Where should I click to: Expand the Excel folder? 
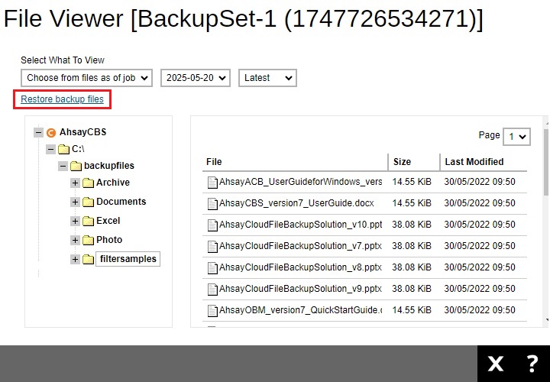pos(75,221)
